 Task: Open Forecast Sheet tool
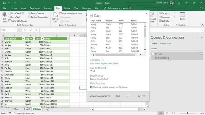pos(152,18)
